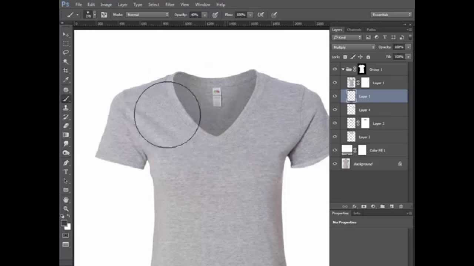Image resolution: width=474 pixels, height=266 pixels.
Task: Select the Quick Selection tool
Action: [x=66, y=62]
